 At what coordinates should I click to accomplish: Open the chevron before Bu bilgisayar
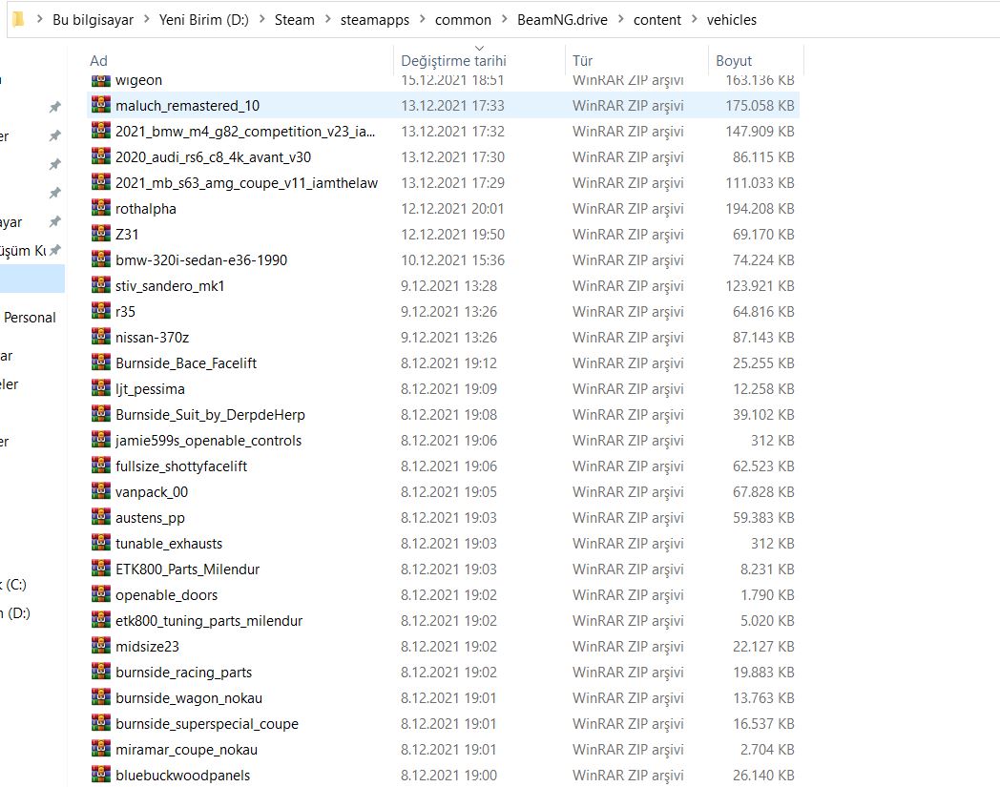[x=39, y=20]
